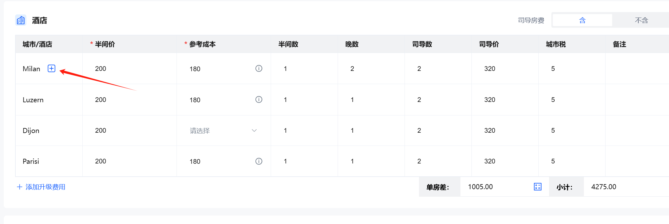Select 不含 for 司导房费
This screenshot has width=669, height=224.
click(x=641, y=20)
